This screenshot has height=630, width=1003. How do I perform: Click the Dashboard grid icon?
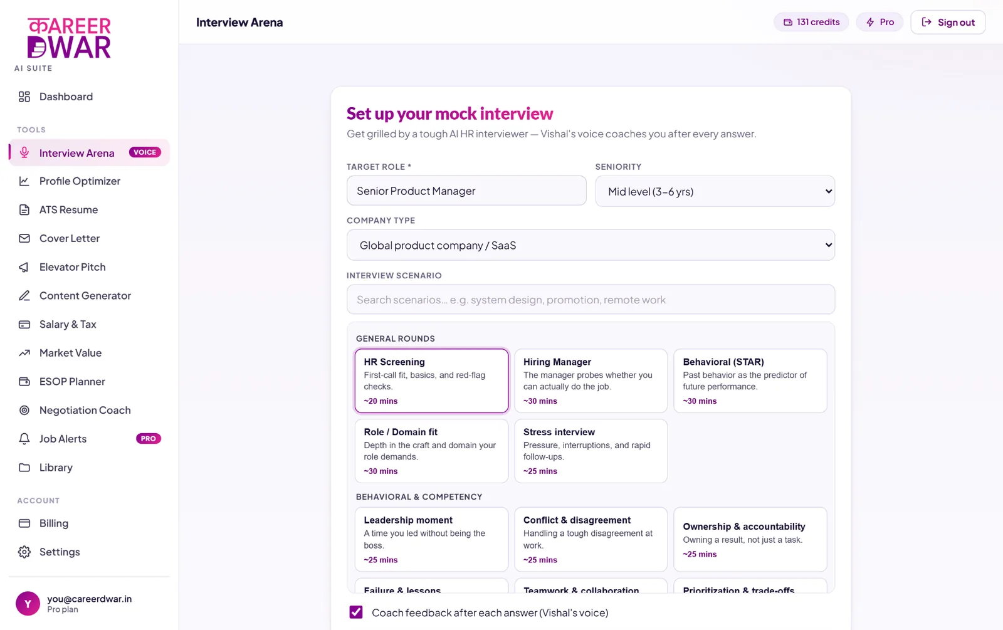(x=24, y=97)
